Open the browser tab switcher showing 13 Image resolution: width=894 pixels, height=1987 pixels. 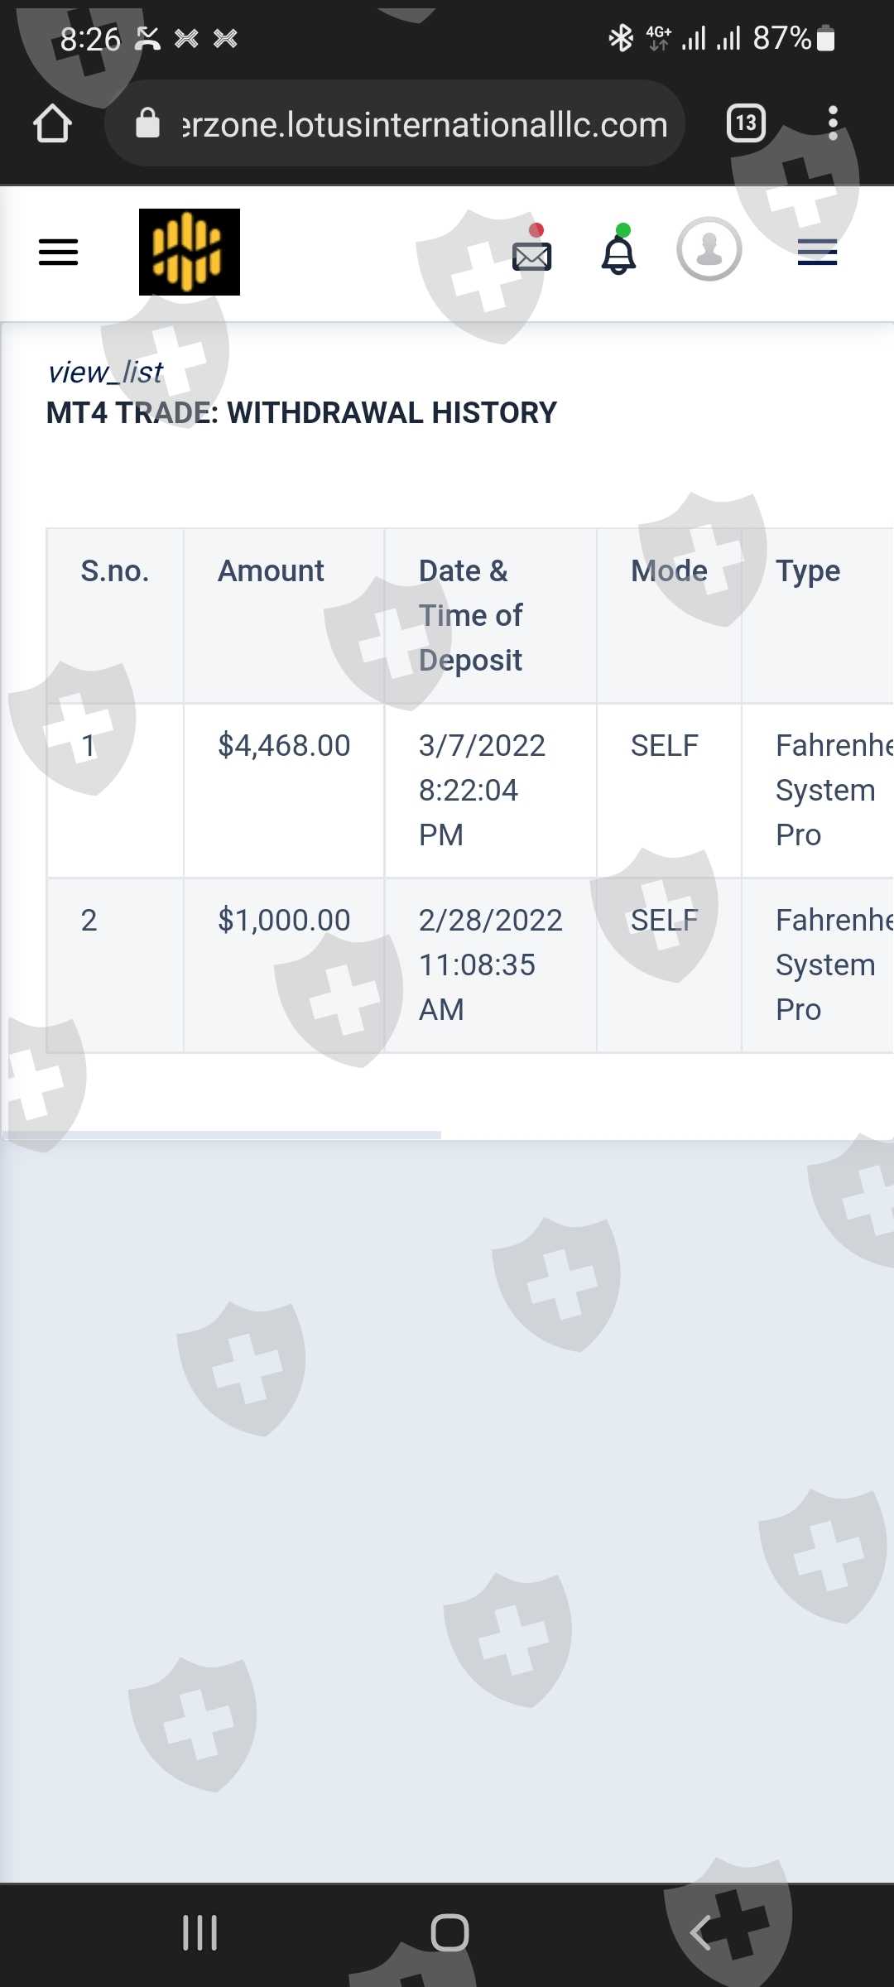point(745,123)
